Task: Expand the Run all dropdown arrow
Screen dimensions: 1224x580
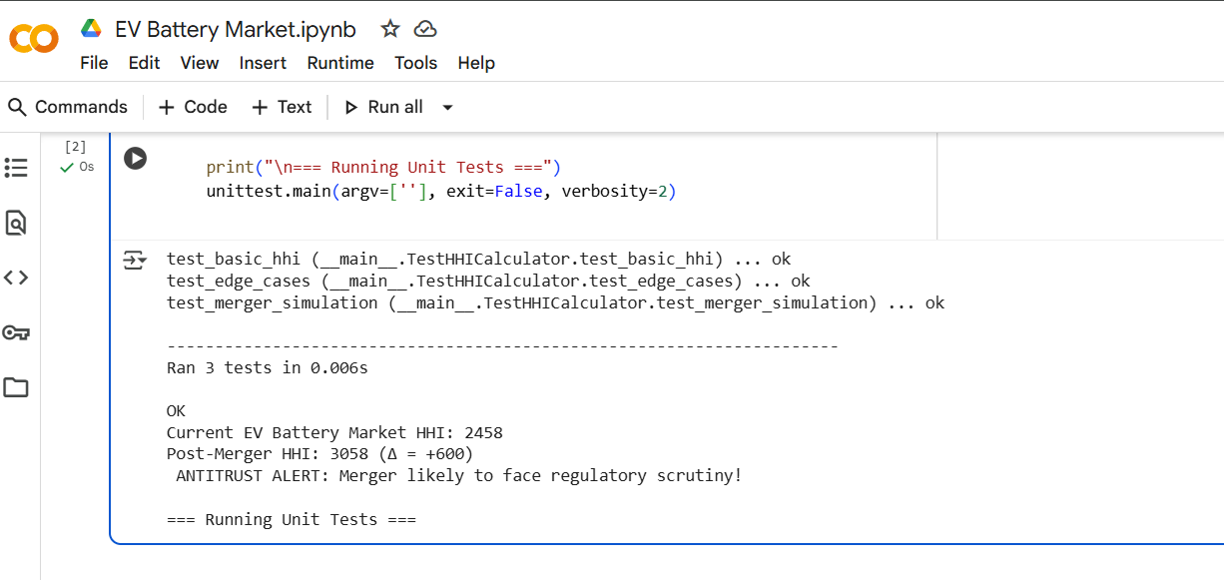Action: click(x=447, y=108)
